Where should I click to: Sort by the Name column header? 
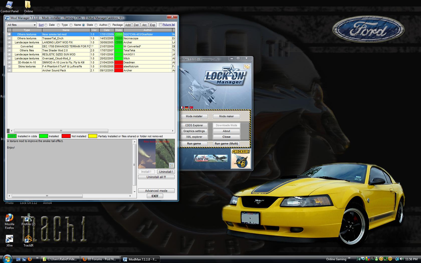tap(66, 30)
